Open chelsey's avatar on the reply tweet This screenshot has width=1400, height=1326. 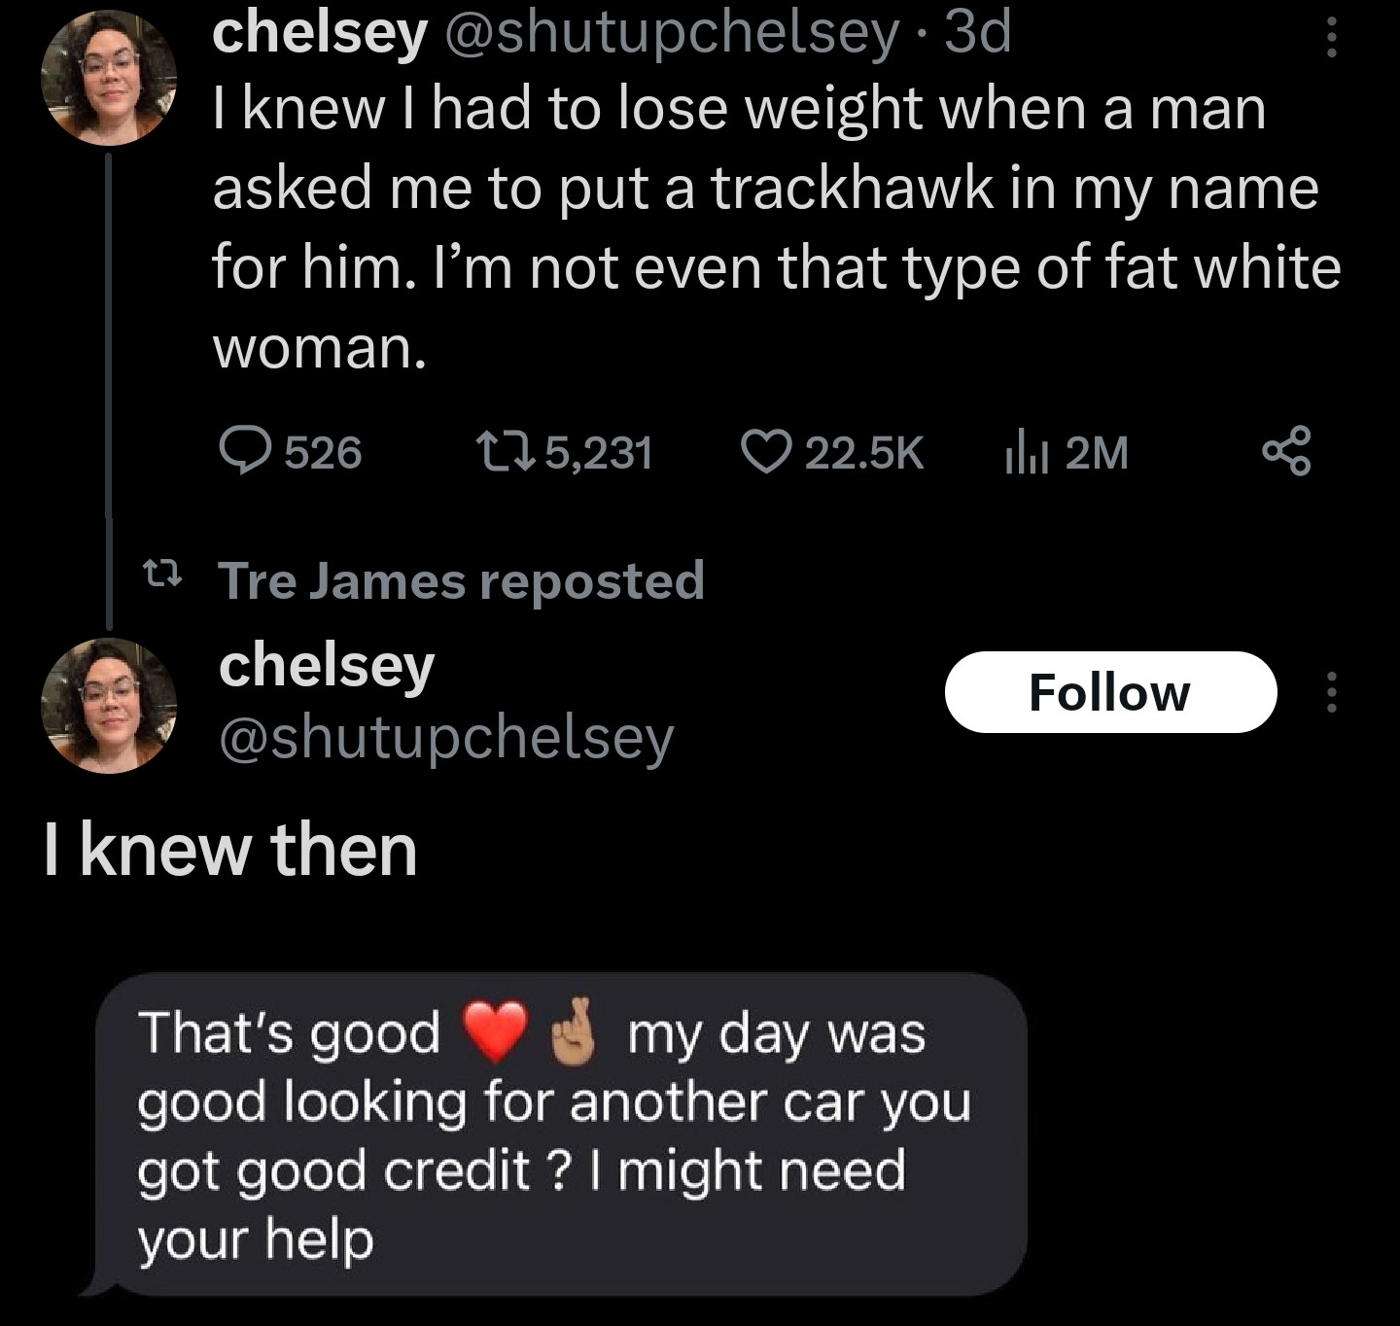pyautogui.click(x=109, y=706)
